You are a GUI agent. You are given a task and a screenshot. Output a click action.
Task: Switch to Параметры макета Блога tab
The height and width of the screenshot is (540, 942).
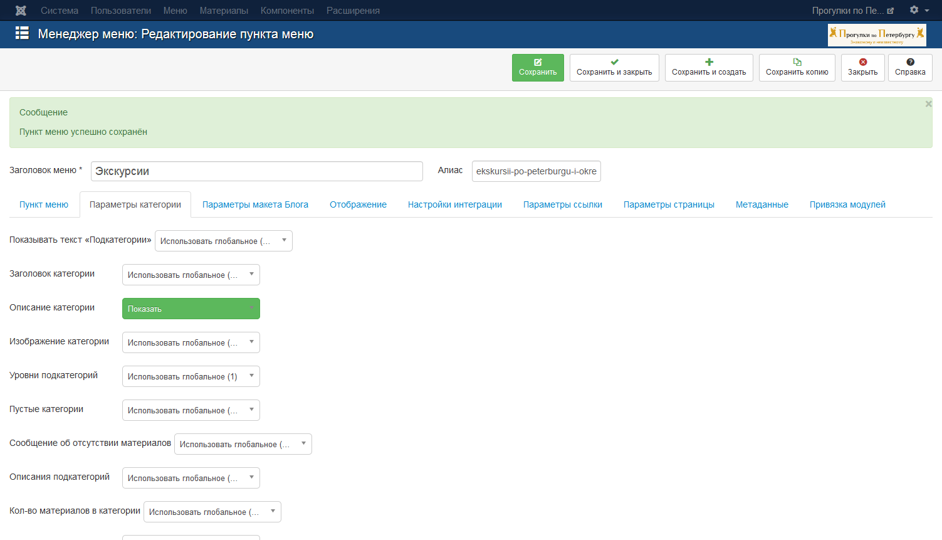(x=255, y=204)
